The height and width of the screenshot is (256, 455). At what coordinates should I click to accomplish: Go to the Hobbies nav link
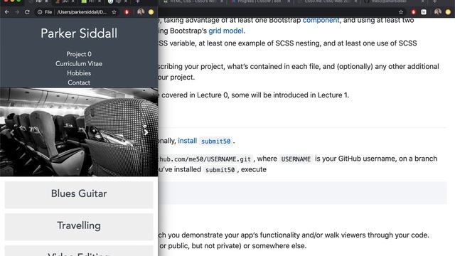coord(79,73)
